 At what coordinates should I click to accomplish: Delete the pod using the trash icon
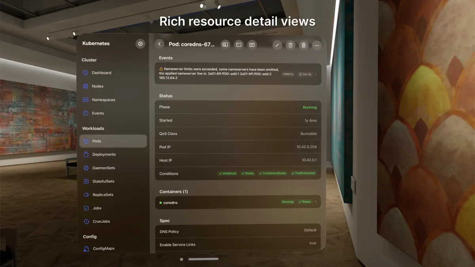303,45
